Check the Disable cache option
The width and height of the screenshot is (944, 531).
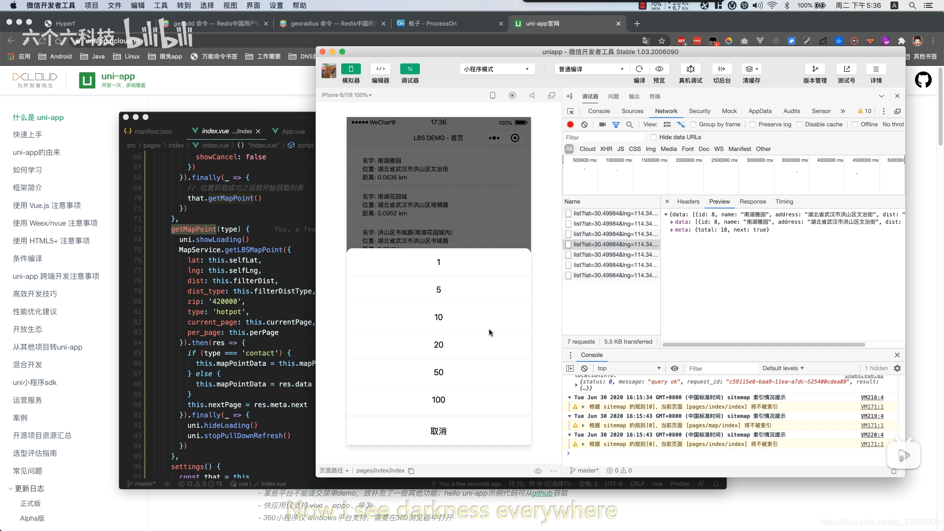[x=799, y=125]
